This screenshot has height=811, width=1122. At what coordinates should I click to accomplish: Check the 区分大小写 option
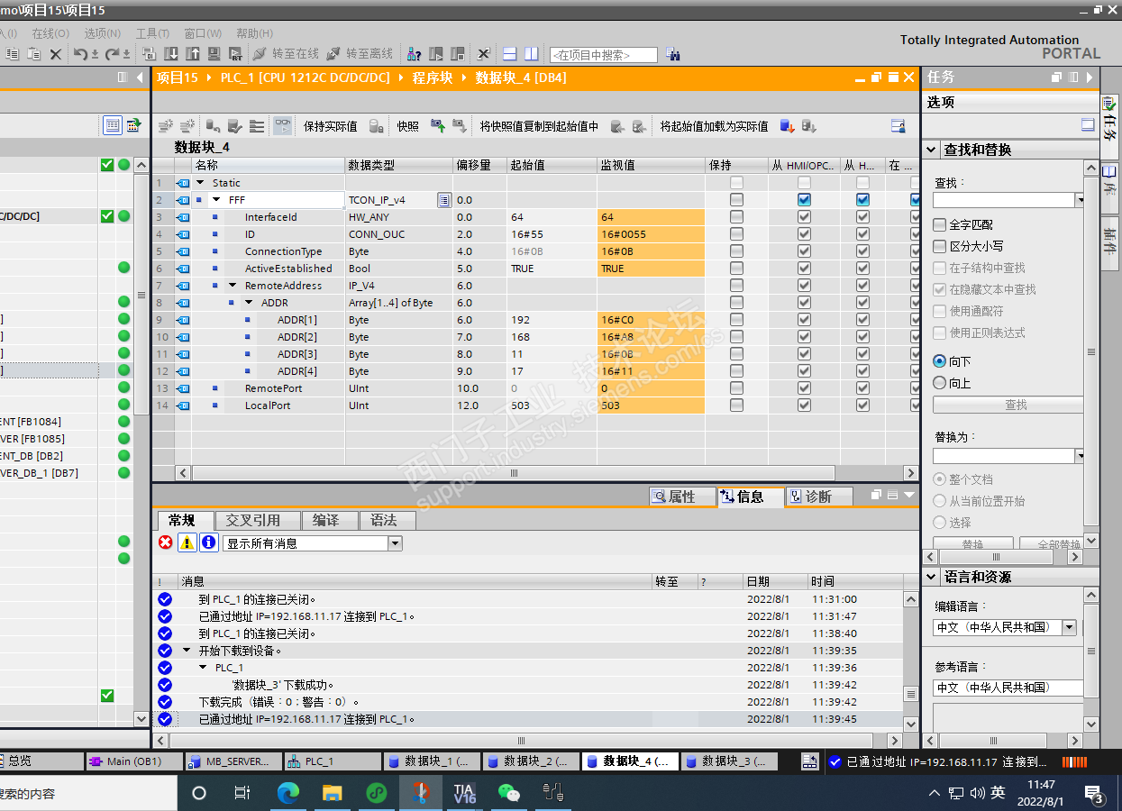940,246
